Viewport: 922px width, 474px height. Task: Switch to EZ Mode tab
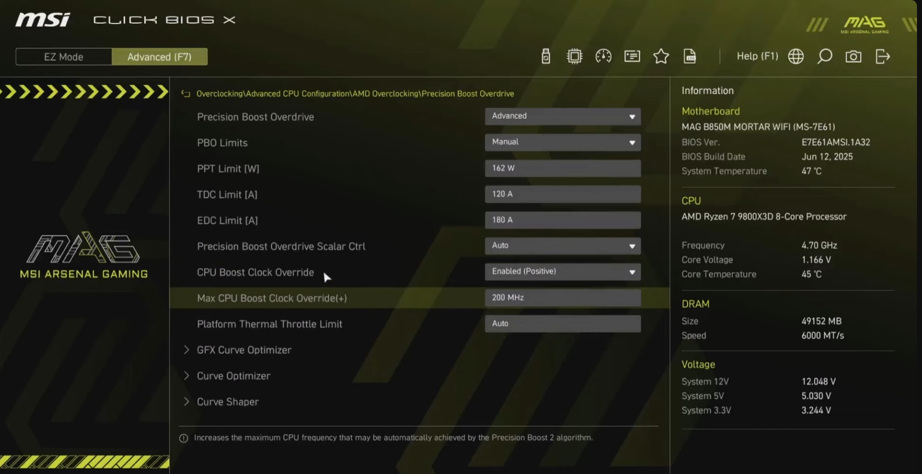(64, 56)
